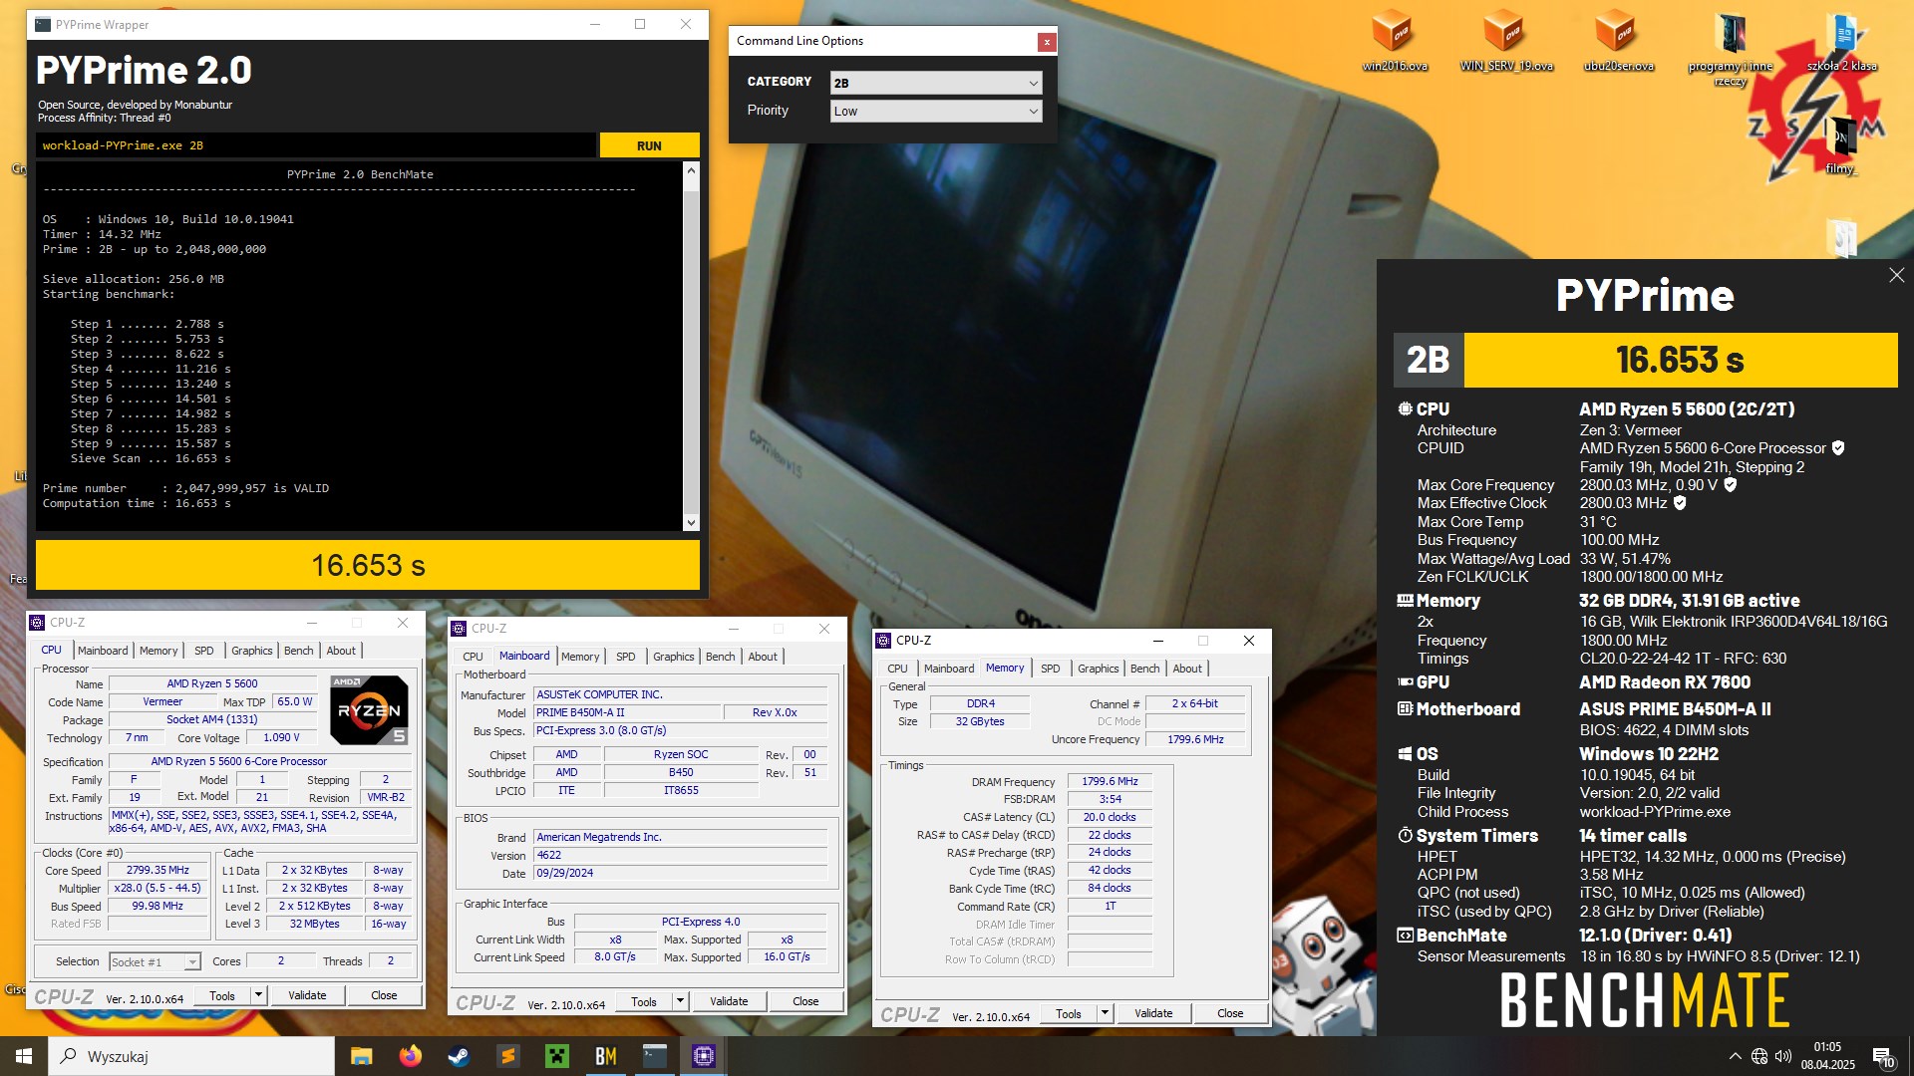The image size is (1914, 1076).
Task: Click the 'ASUS PRIME B450M-A II' BenchMate entry
Action: pyautogui.click(x=1675, y=709)
